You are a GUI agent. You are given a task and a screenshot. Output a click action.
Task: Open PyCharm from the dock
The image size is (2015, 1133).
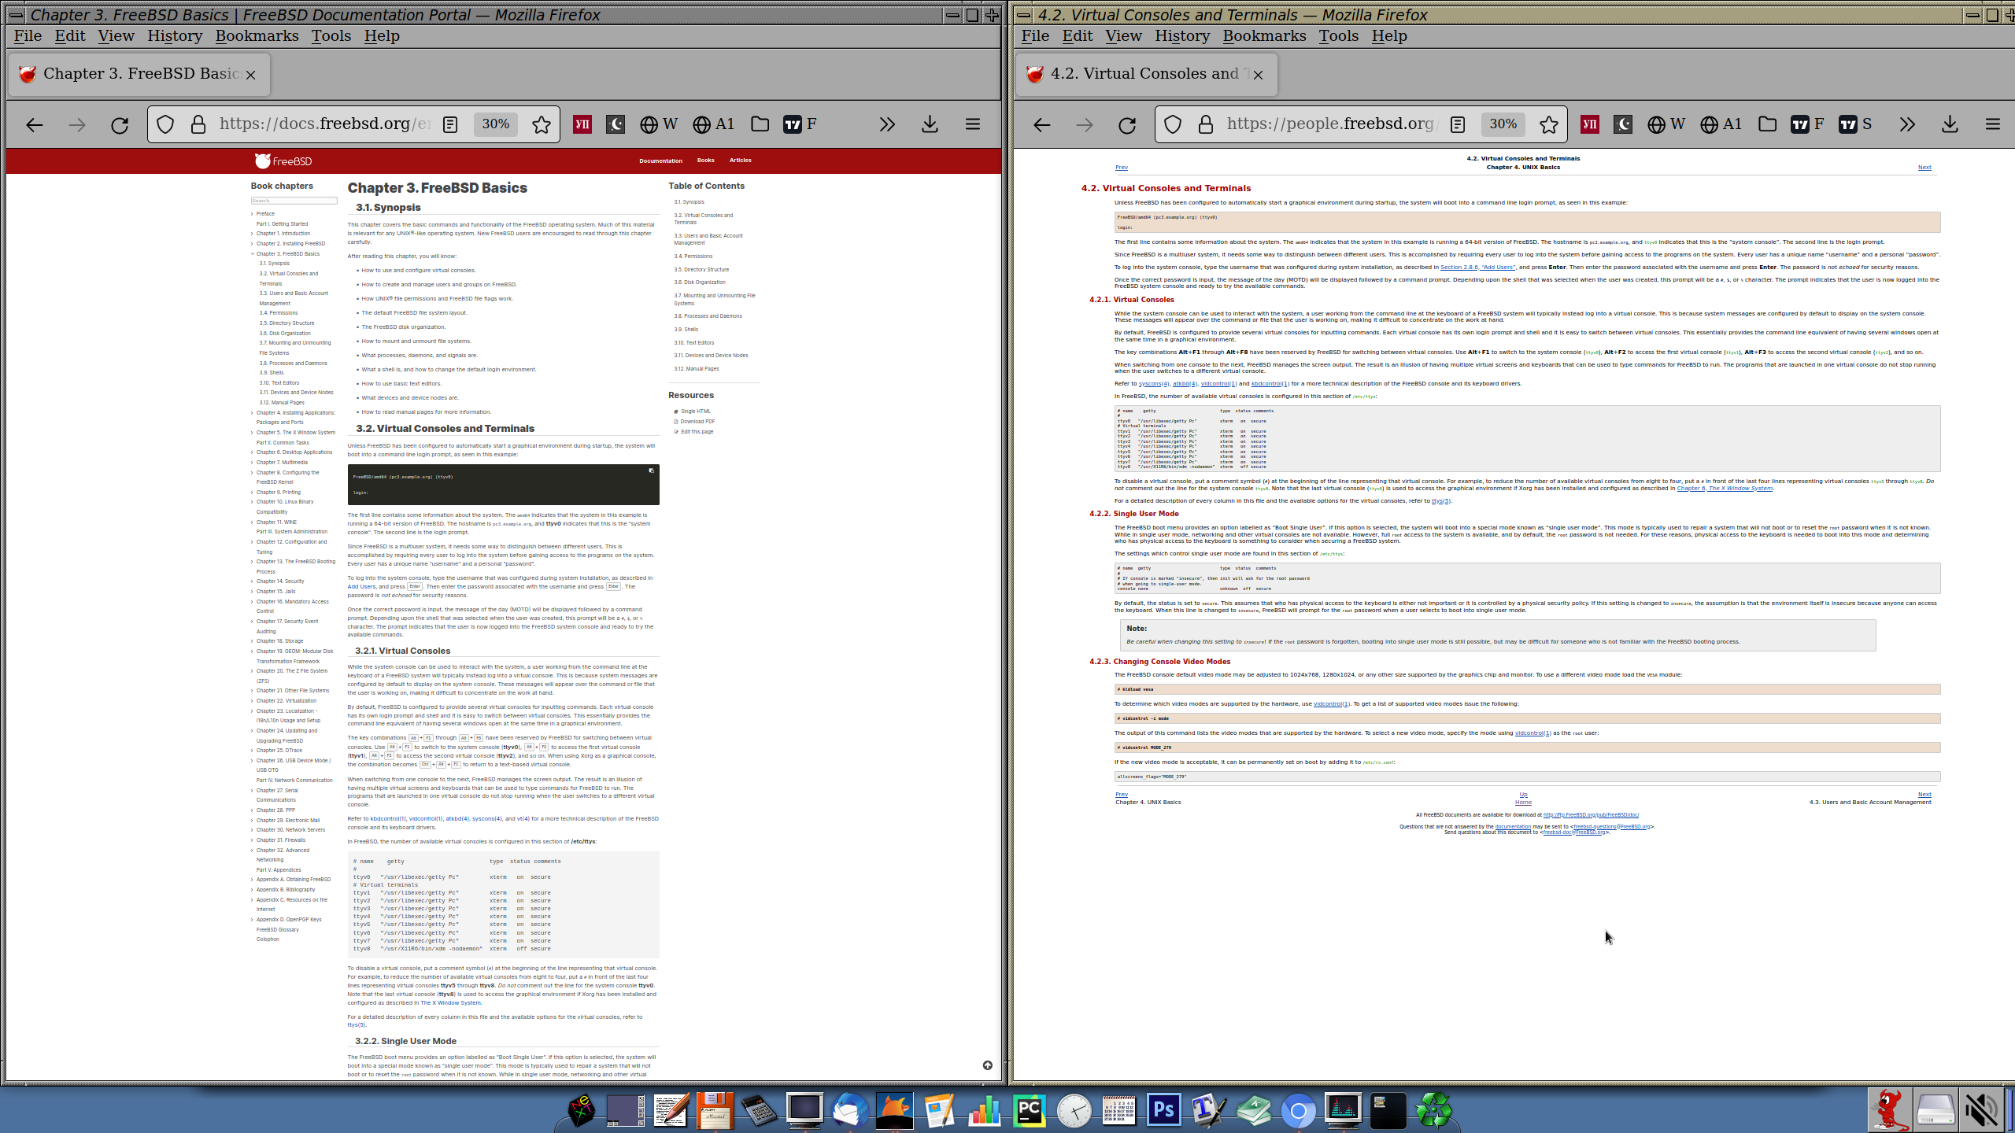point(1029,1110)
